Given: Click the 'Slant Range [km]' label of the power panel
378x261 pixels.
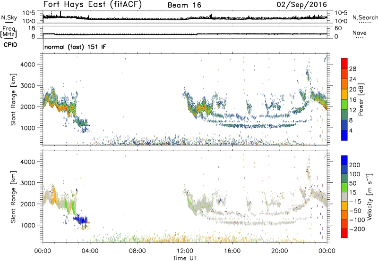Looking at the screenshot, I should click(13, 100).
